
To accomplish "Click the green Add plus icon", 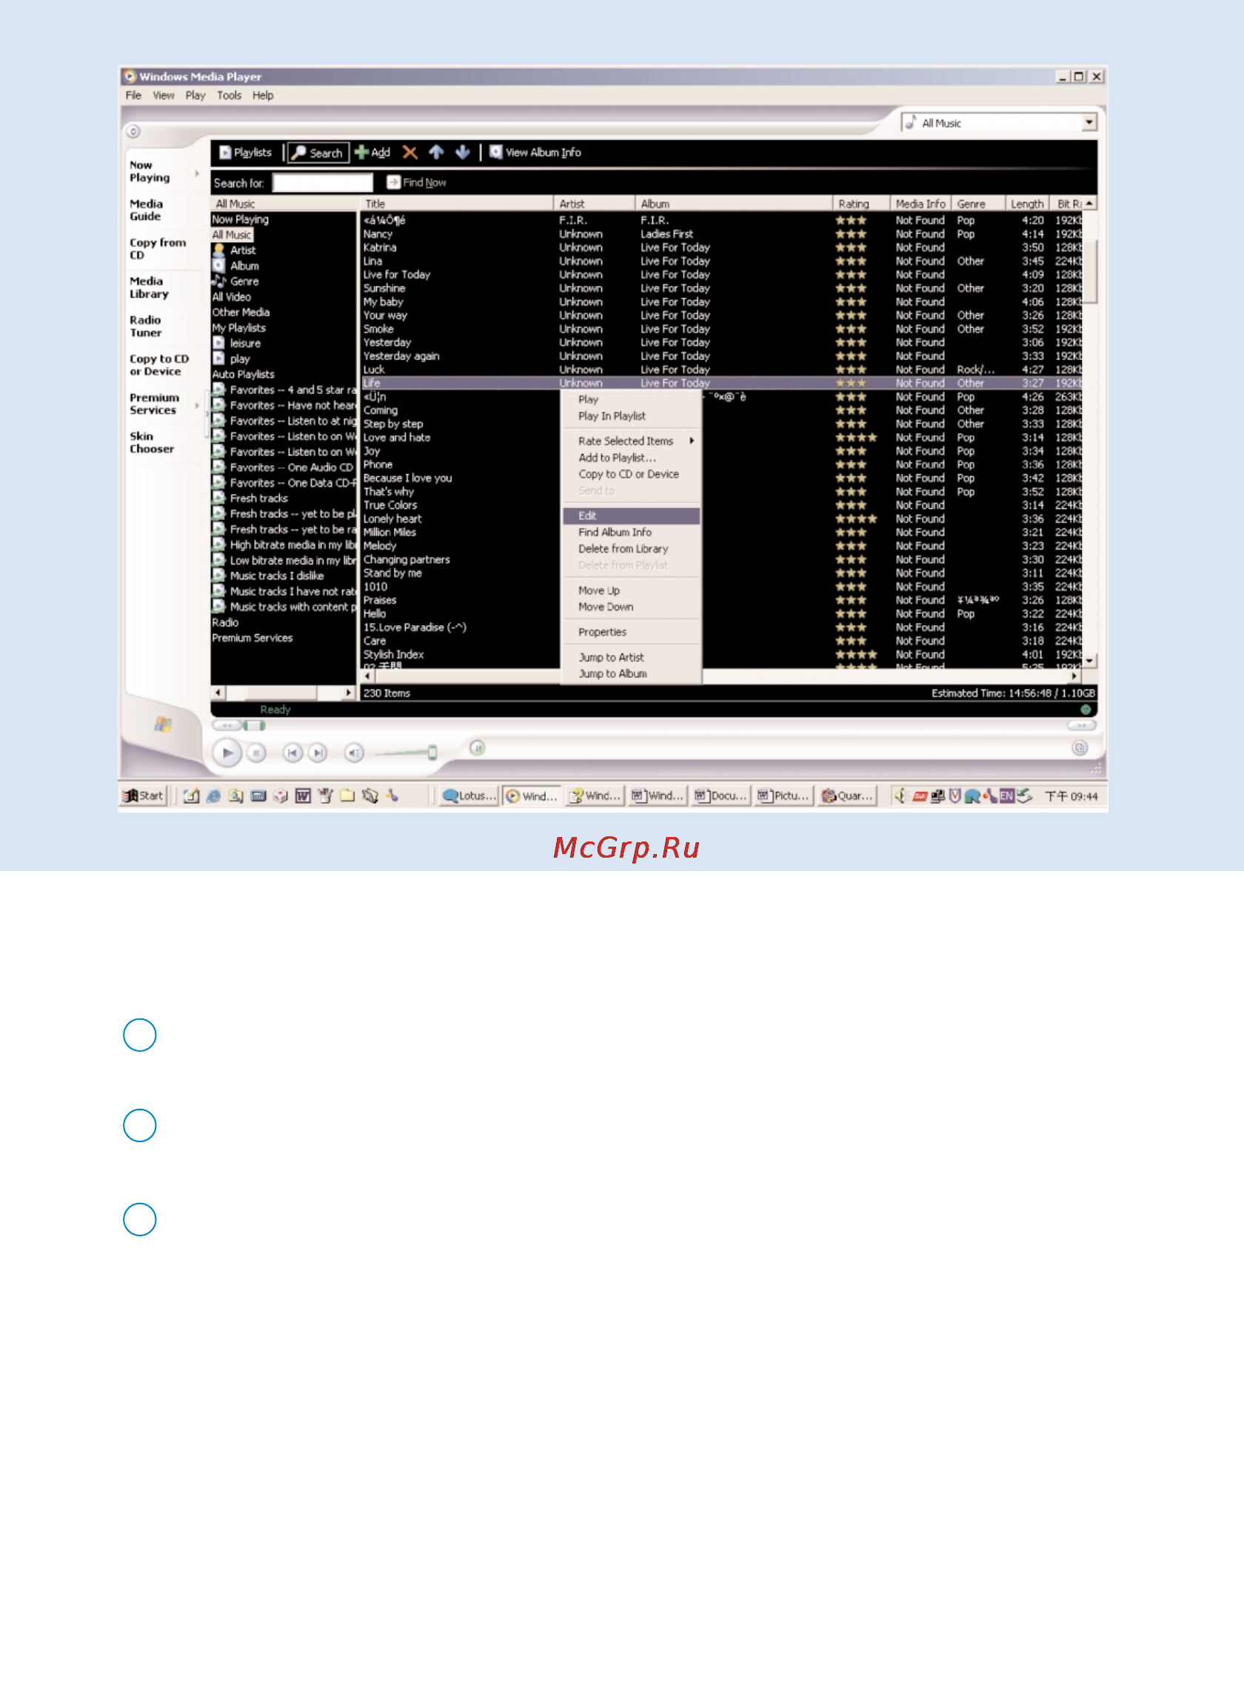I will click(361, 152).
